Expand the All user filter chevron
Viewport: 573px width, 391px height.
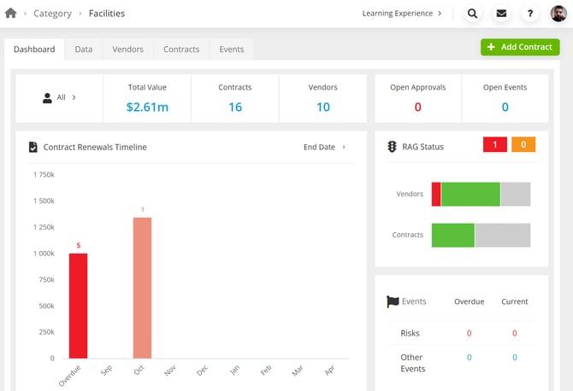point(74,97)
